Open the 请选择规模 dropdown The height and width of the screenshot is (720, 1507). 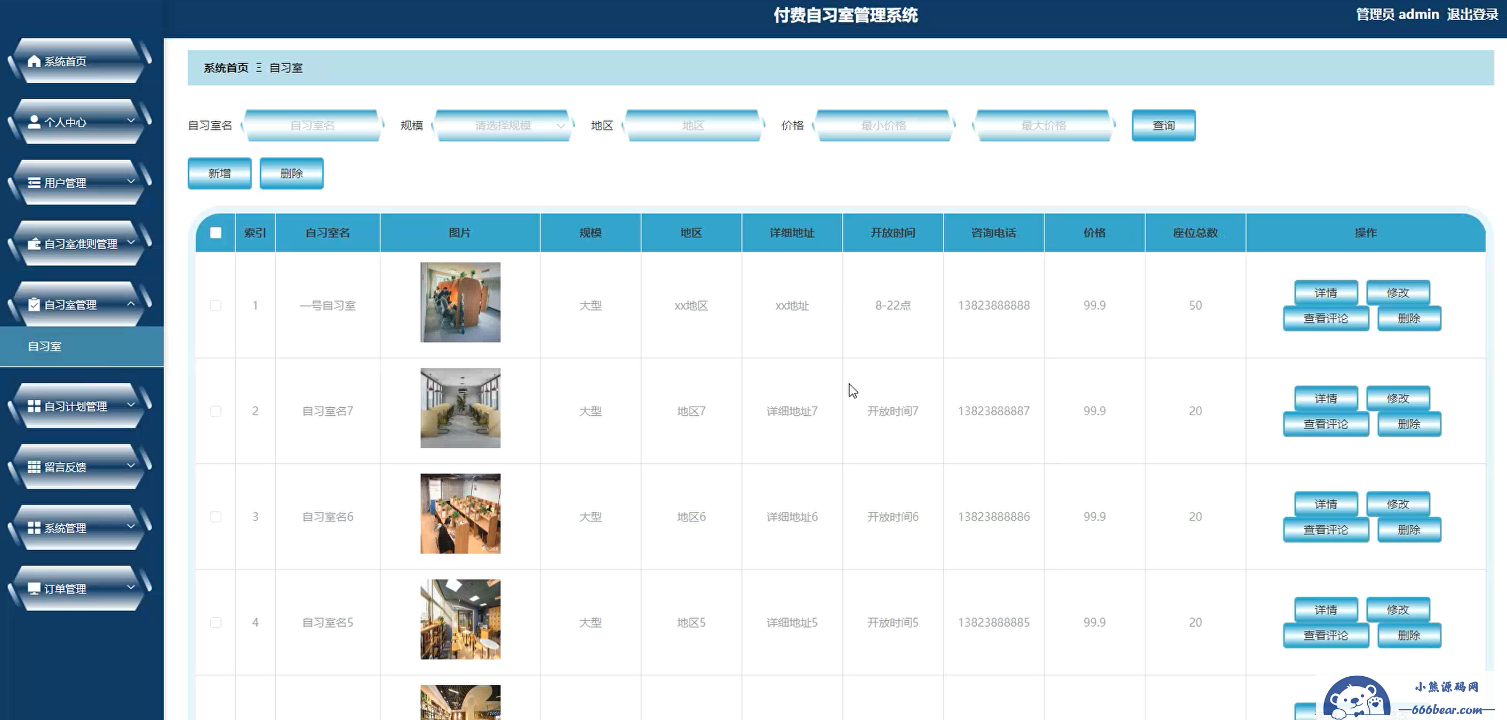[503, 125]
